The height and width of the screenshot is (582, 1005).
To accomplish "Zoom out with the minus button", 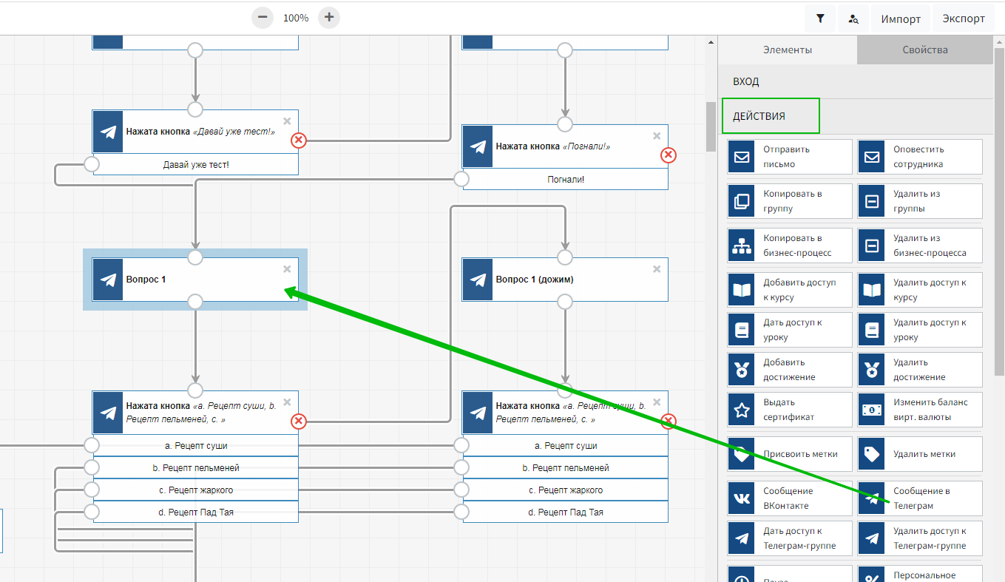I will point(263,18).
